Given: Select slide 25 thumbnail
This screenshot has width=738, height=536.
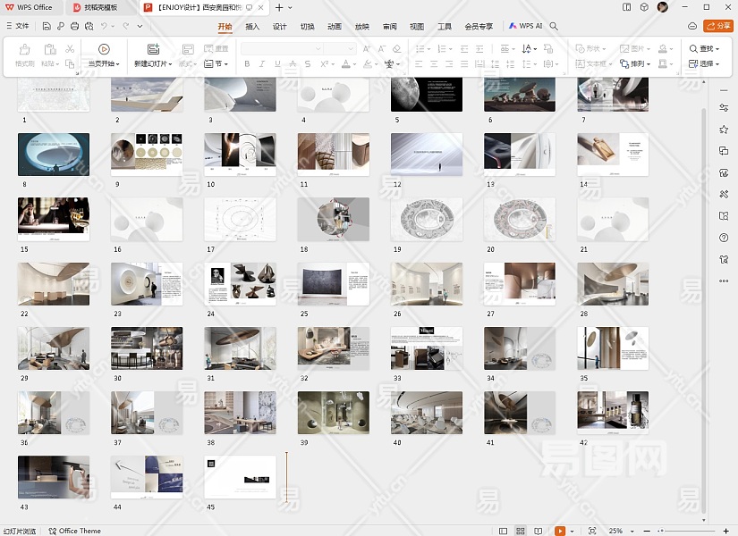Looking at the screenshot, I should 334,284.
